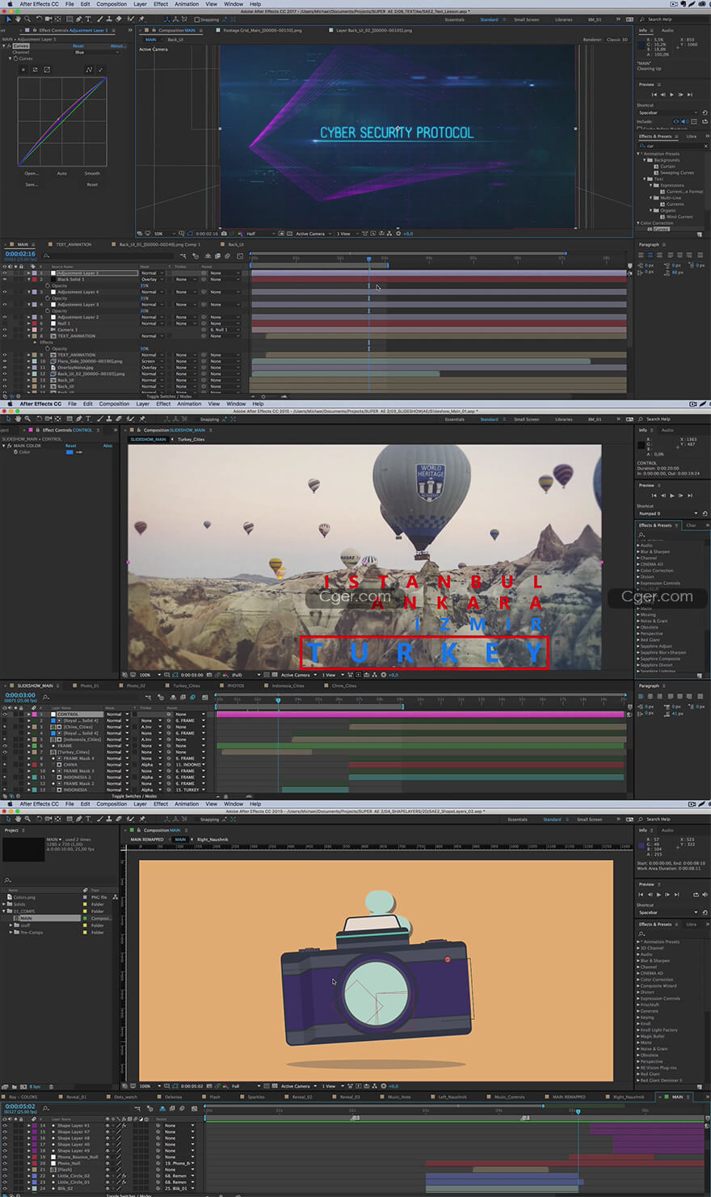The image size is (711, 1197).
Task: Go to last frame in CC 2017 Preview panel
Action: coord(690,95)
